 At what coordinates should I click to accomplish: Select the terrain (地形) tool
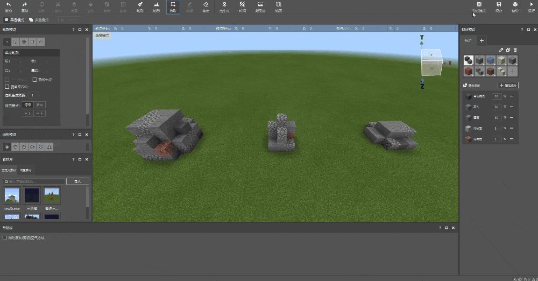[x=156, y=6]
